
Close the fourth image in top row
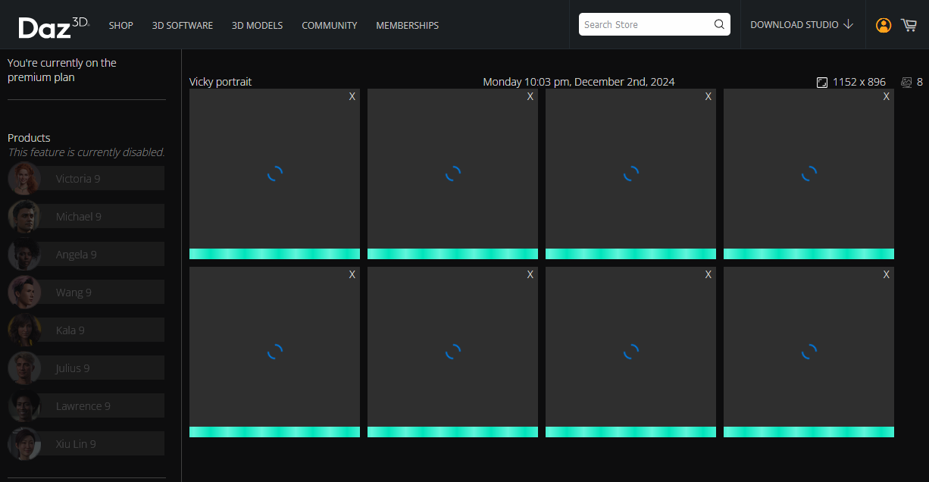(887, 96)
